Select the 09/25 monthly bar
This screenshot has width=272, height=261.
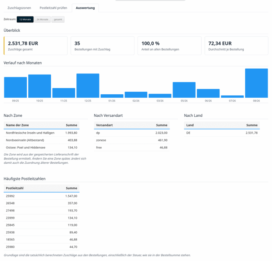point(15,88)
